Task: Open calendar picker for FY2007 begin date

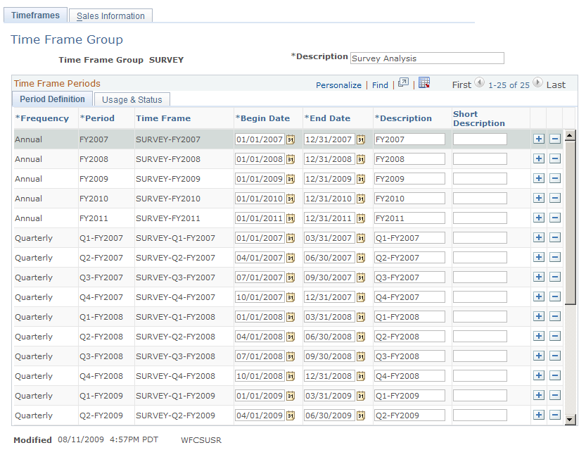Action: point(291,139)
